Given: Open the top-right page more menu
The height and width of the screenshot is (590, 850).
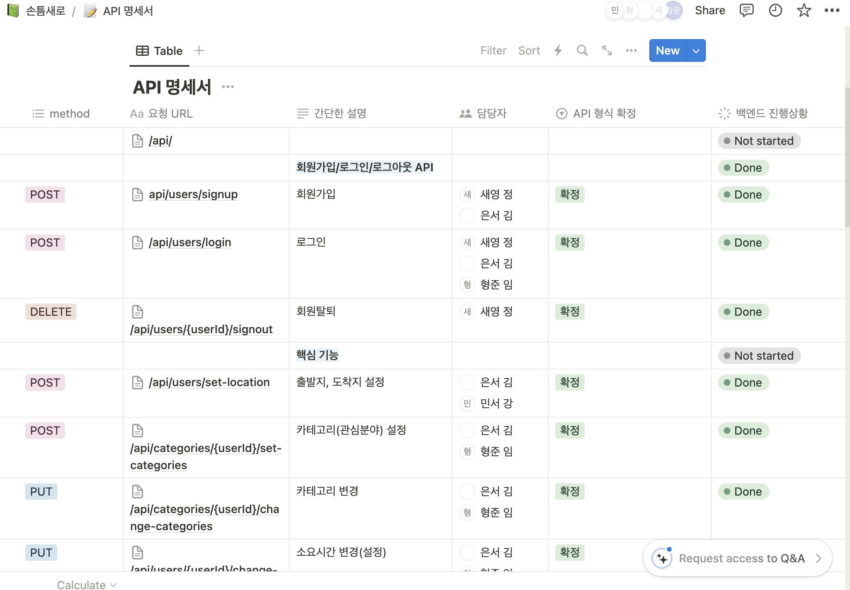Looking at the screenshot, I should pyautogui.click(x=832, y=10).
